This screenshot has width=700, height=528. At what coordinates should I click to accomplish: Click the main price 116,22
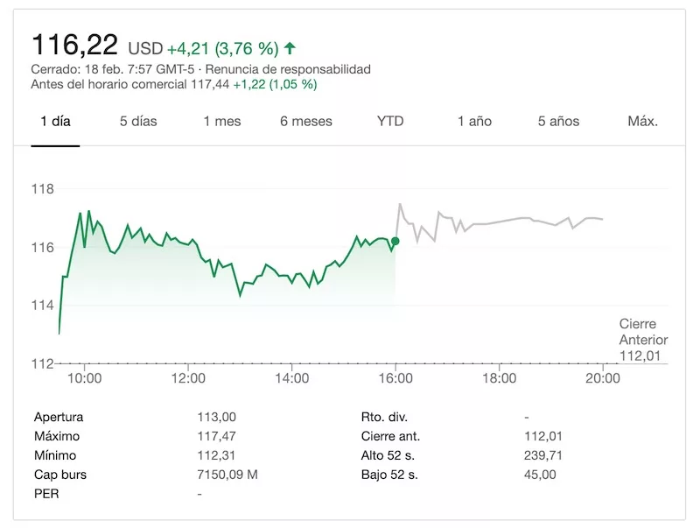pos(75,44)
